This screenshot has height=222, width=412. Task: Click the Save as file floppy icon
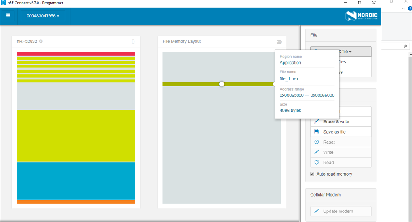click(317, 132)
